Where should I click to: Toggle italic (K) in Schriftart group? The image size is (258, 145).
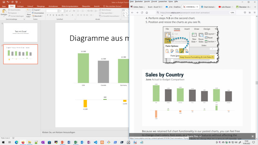(50, 15)
